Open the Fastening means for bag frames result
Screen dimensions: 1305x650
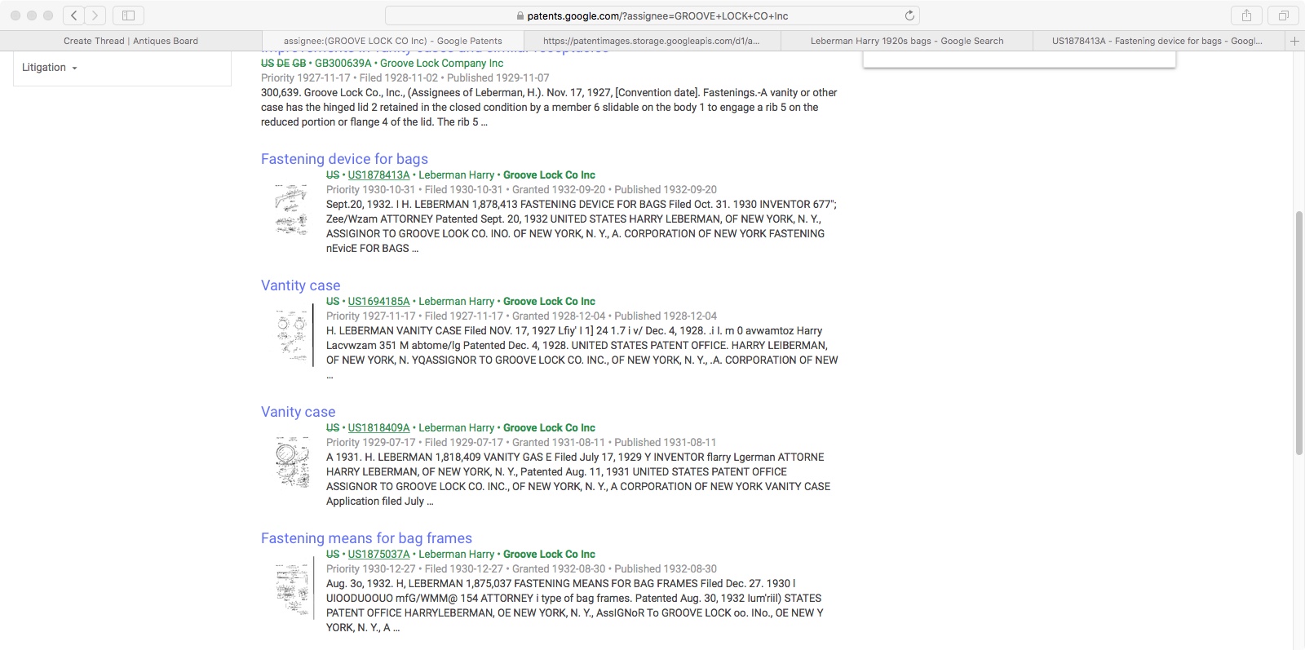(x=366, y=538)
